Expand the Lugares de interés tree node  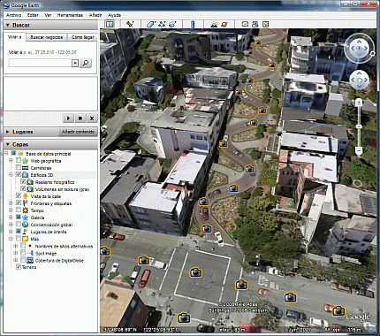[x=11, y=232]
